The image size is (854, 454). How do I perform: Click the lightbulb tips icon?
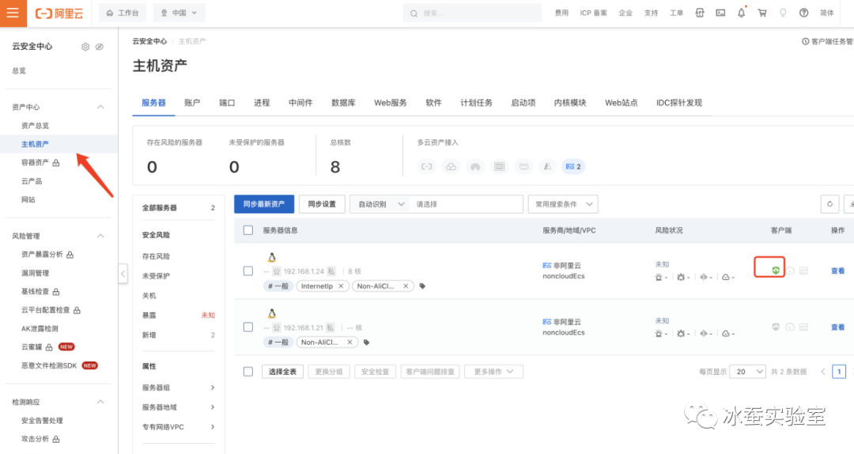783,13
